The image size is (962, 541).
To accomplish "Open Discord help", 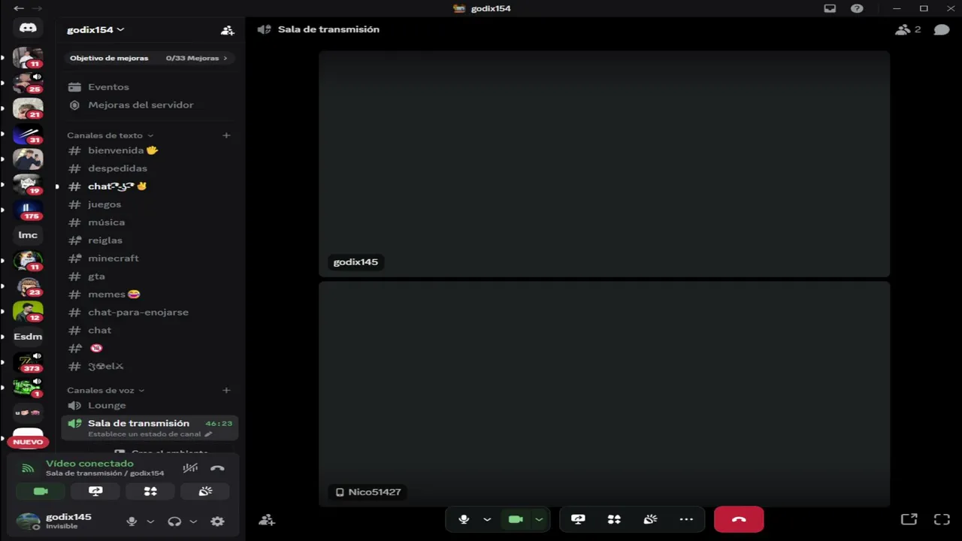I will [x=857, y=8].
